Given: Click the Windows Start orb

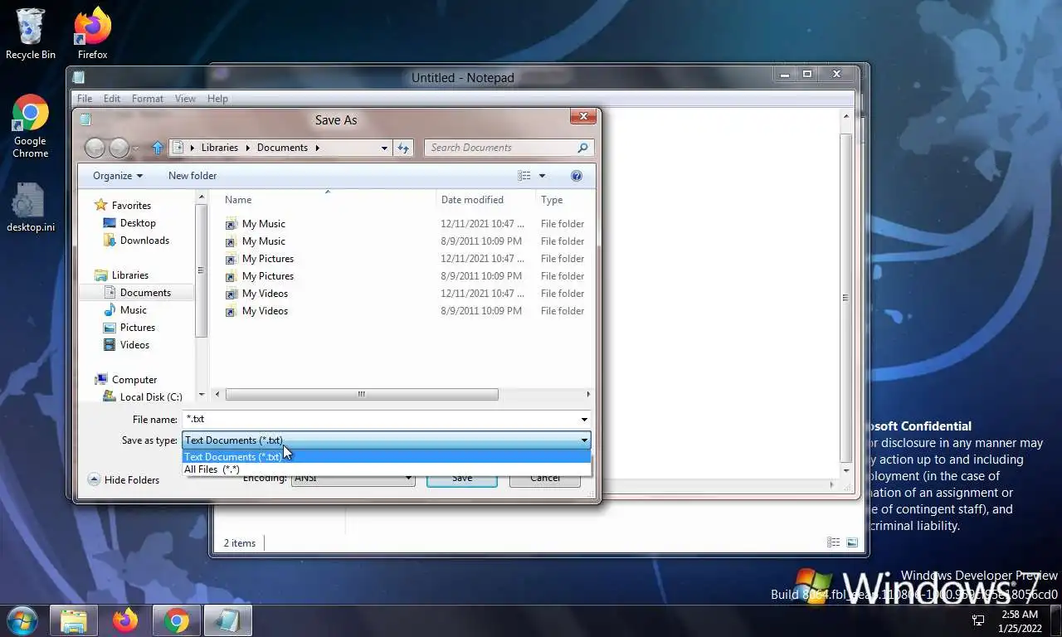Looking at the screenshot, I should 22,620.
